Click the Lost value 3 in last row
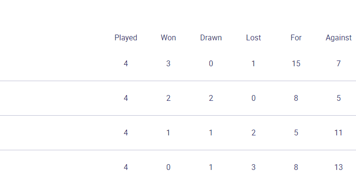Screen dimensions: 356x193 point(254,167)
